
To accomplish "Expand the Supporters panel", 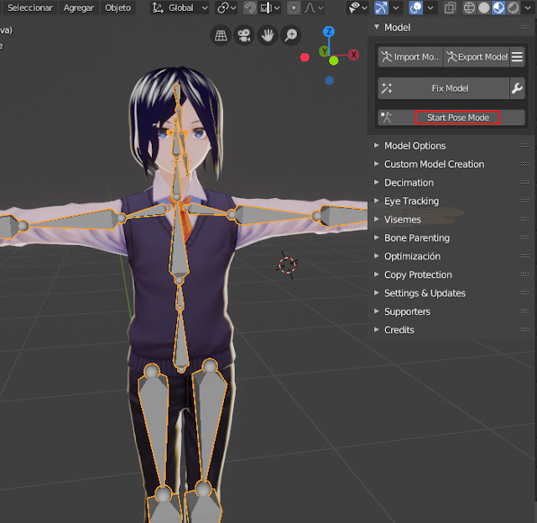I will [377, 311].
